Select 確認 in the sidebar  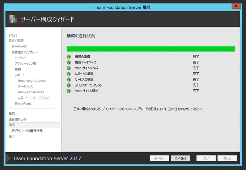12,114
